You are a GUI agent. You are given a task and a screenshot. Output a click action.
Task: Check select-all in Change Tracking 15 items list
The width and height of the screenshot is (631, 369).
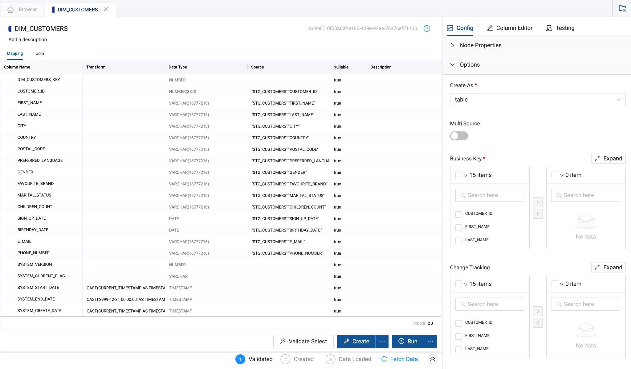tap(458, 284)
